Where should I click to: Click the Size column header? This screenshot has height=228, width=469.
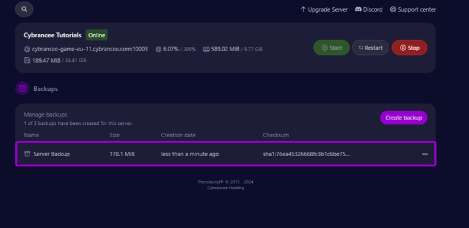[115, 135]
